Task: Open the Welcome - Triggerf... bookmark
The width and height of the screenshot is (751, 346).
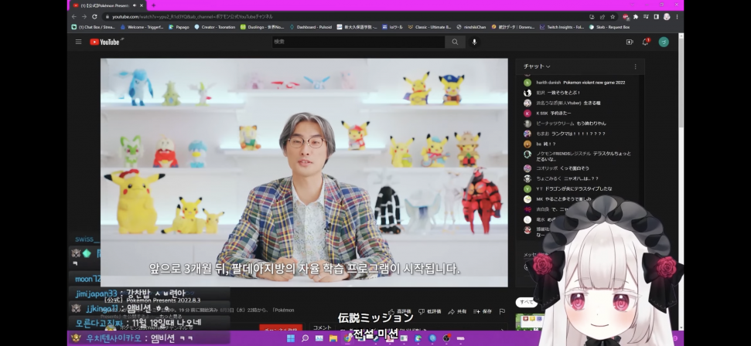Action: pyautogui.click(x=142, y=27)
